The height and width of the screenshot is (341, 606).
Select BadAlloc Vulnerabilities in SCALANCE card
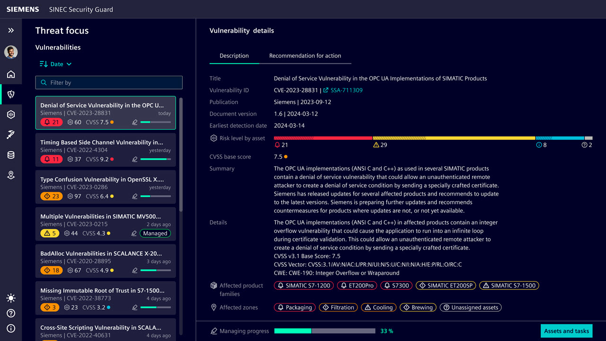point(106,260)
